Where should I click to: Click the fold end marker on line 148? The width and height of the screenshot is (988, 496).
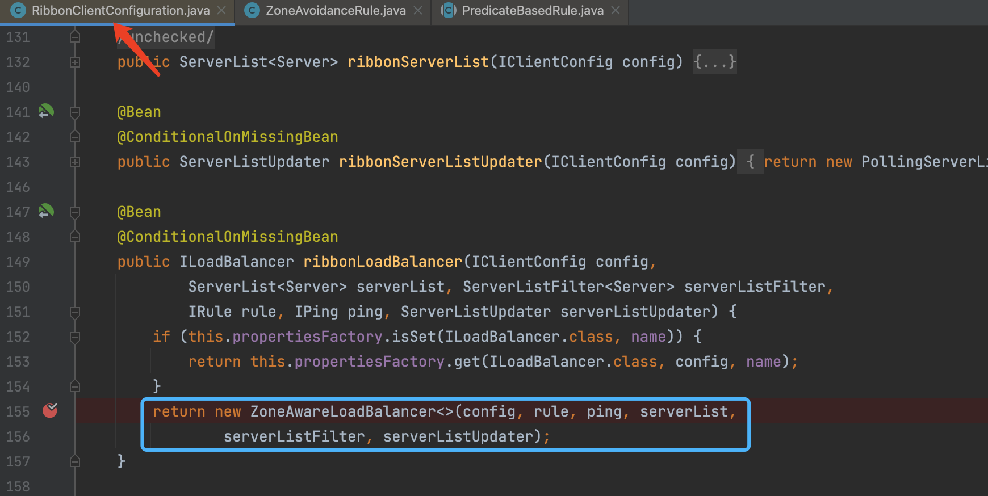pos(74,237)
